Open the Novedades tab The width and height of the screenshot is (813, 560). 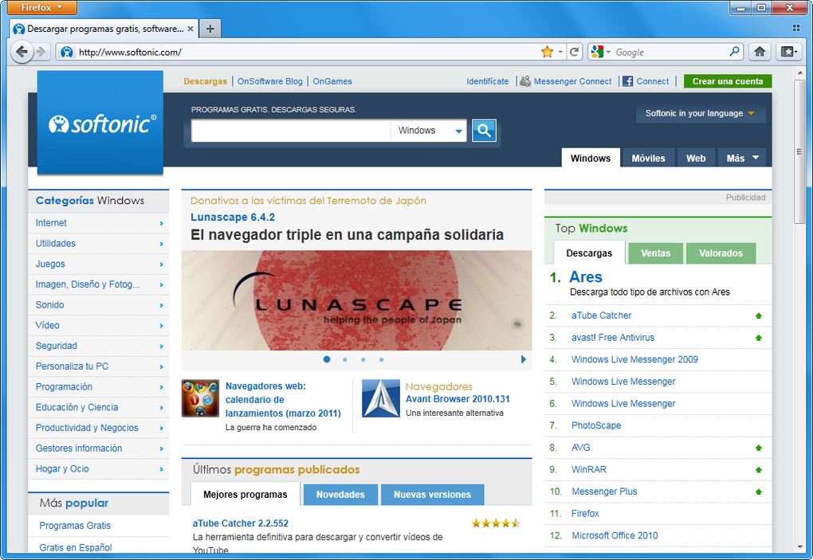pos(340,494)
